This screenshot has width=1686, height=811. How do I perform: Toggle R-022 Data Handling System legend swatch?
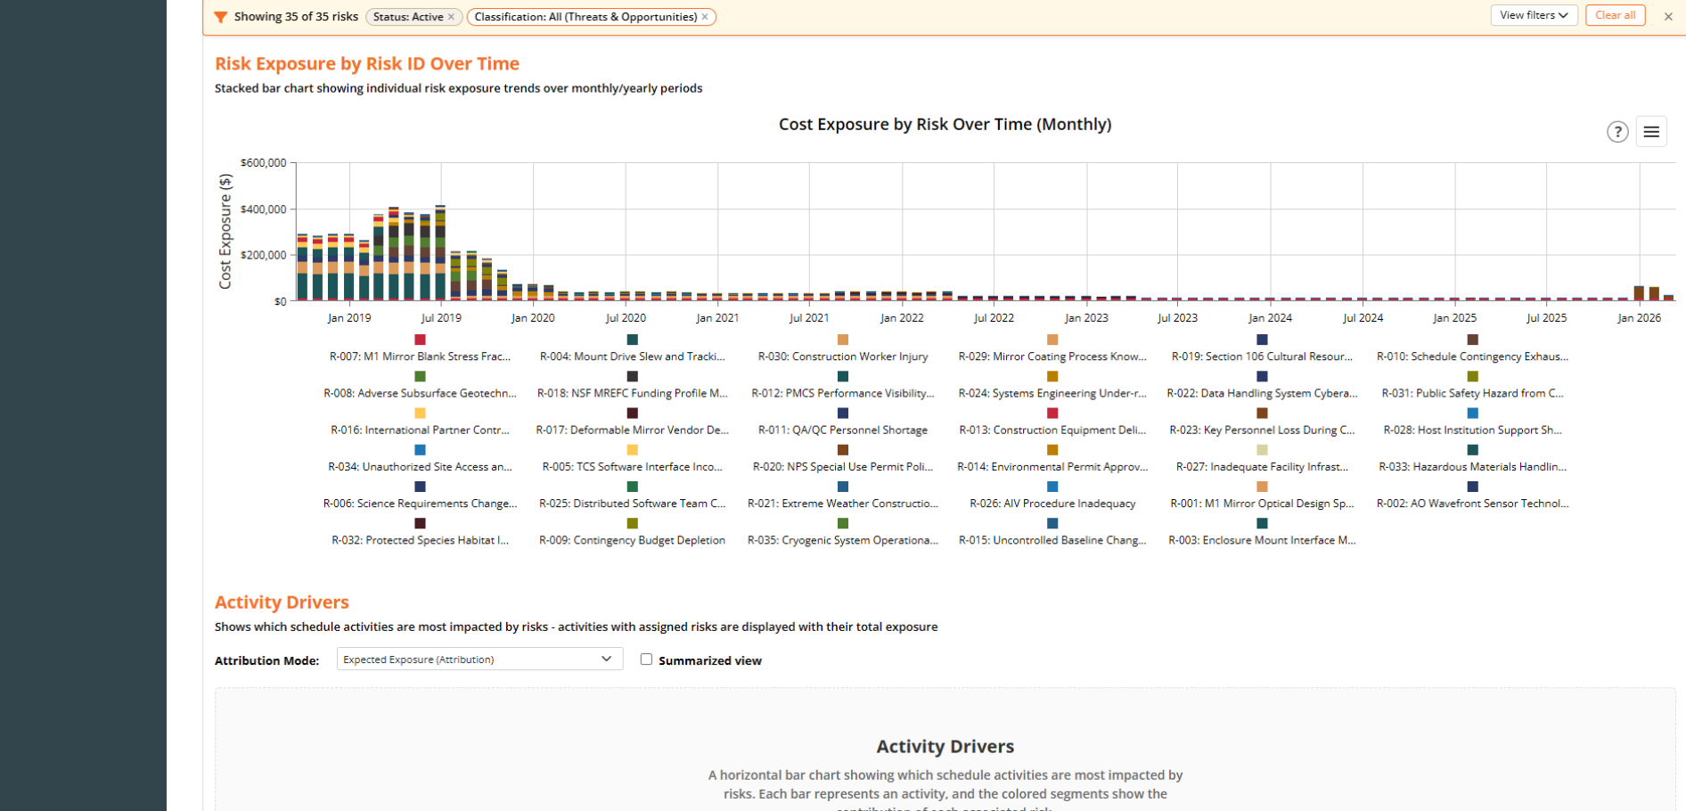click(x=1262, y=376)
